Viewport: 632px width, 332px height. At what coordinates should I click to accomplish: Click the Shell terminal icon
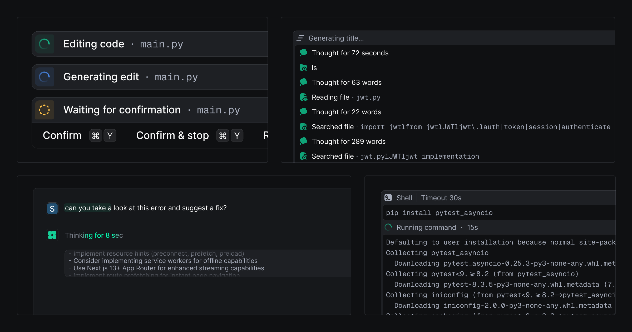point(388,198)
